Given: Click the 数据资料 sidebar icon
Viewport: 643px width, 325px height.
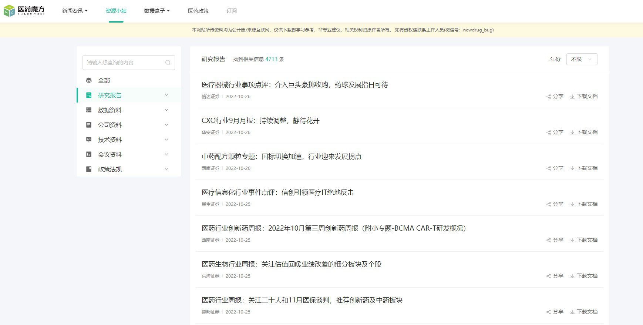Looking at the screenshot, I should [89, 110].
